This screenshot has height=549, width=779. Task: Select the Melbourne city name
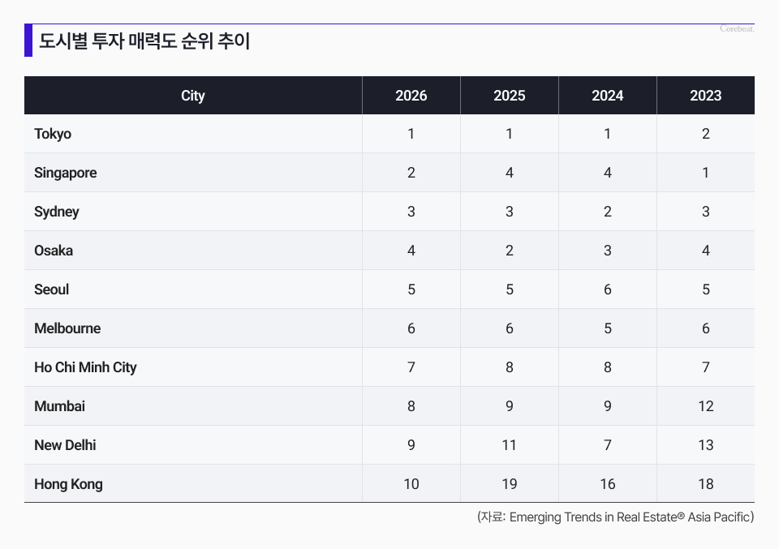click(67, 328)
